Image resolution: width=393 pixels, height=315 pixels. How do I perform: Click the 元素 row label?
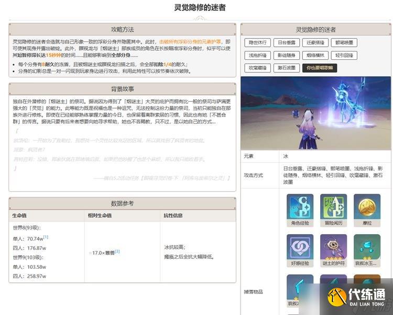click(x=248, y=156)
